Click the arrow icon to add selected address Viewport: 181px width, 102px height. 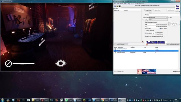tap(143, 42)
